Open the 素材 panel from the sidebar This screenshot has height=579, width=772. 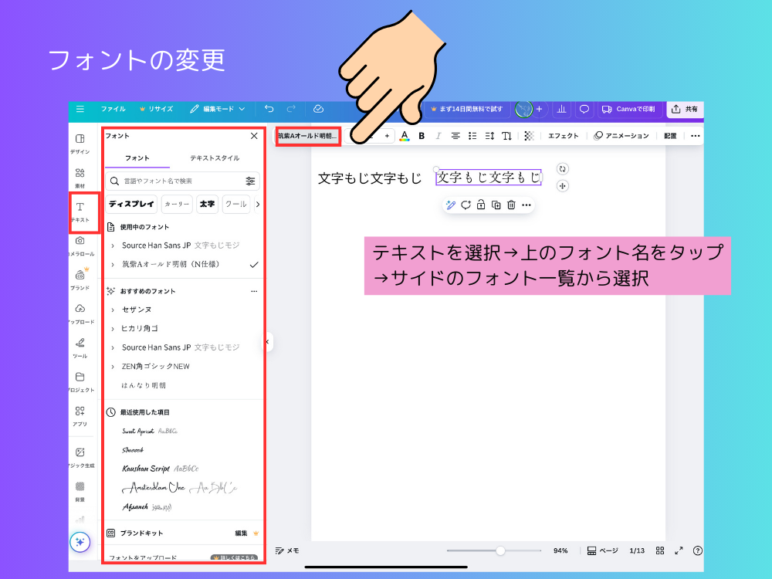(x=80, y=171)
